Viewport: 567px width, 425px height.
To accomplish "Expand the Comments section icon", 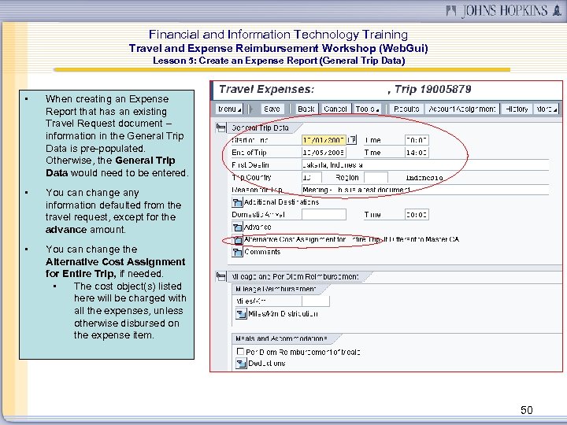I will coord(237,252).
